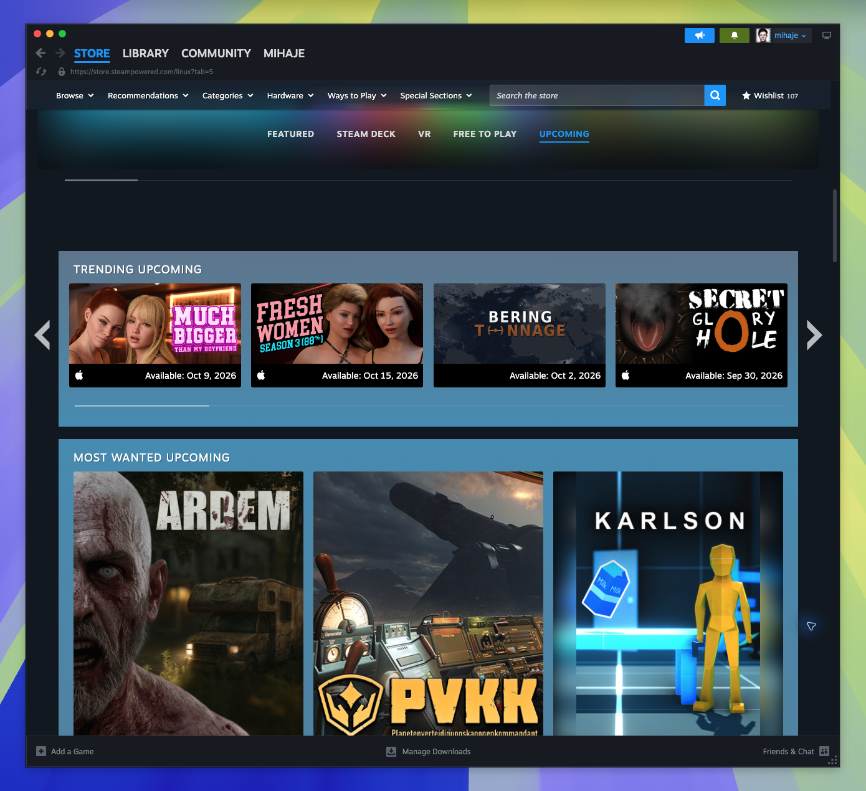
Task: Select the UPCOMING tab
Action: pos(564,134)
